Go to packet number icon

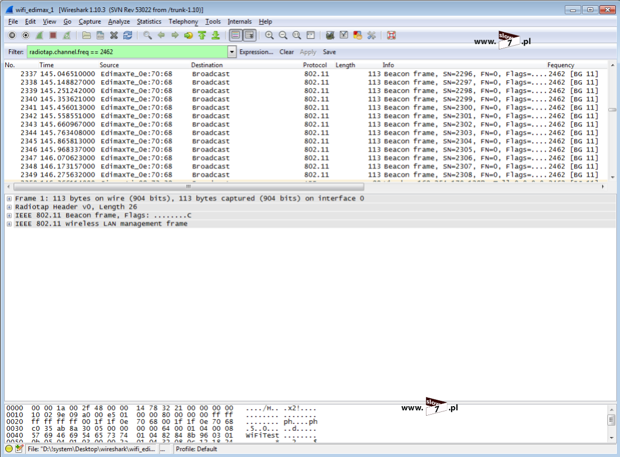188,36
